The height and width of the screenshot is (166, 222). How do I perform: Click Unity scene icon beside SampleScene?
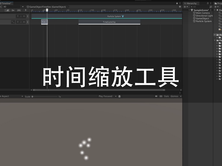[192, 10]
